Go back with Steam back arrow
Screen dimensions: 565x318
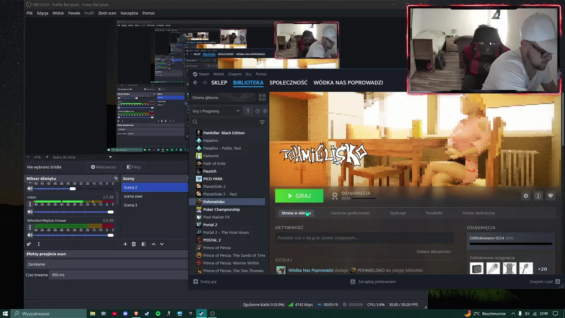coord(196,83)
